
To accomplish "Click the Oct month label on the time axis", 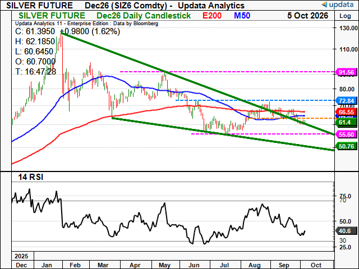I will (x=316, y=265).
